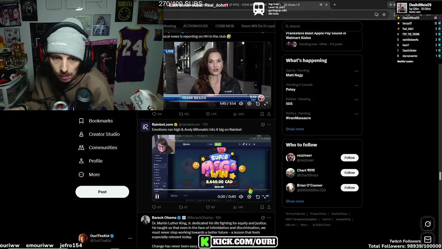
Task: Bookmark the Rainbet post
Action: click(262, 207)
